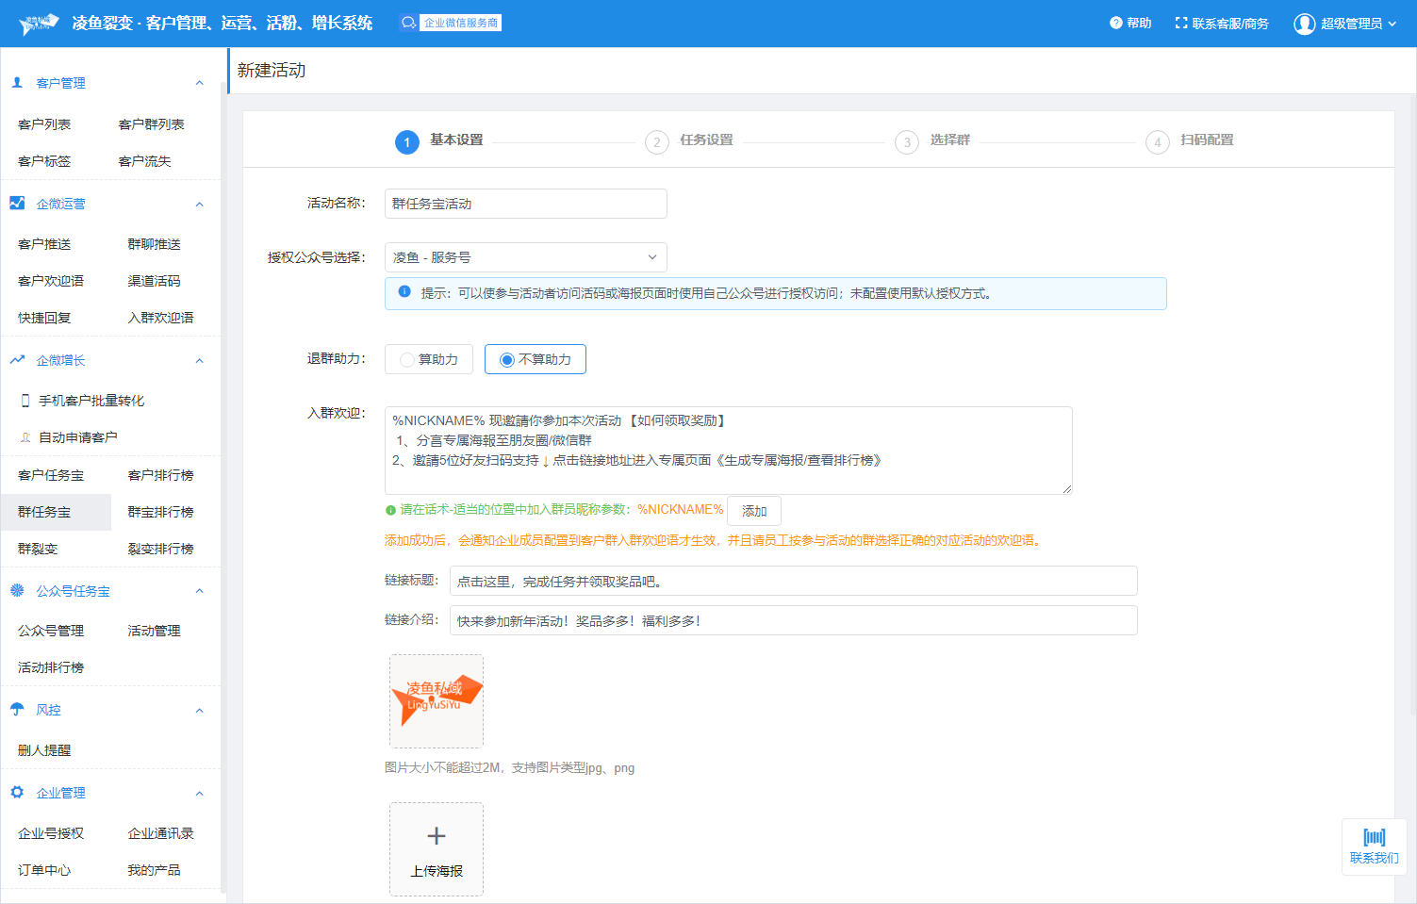Image resolution: width=1417 pixels, height=904 pixels.
Task: Click the 风控 umbrella icon
Action: [x=17, y=710]
